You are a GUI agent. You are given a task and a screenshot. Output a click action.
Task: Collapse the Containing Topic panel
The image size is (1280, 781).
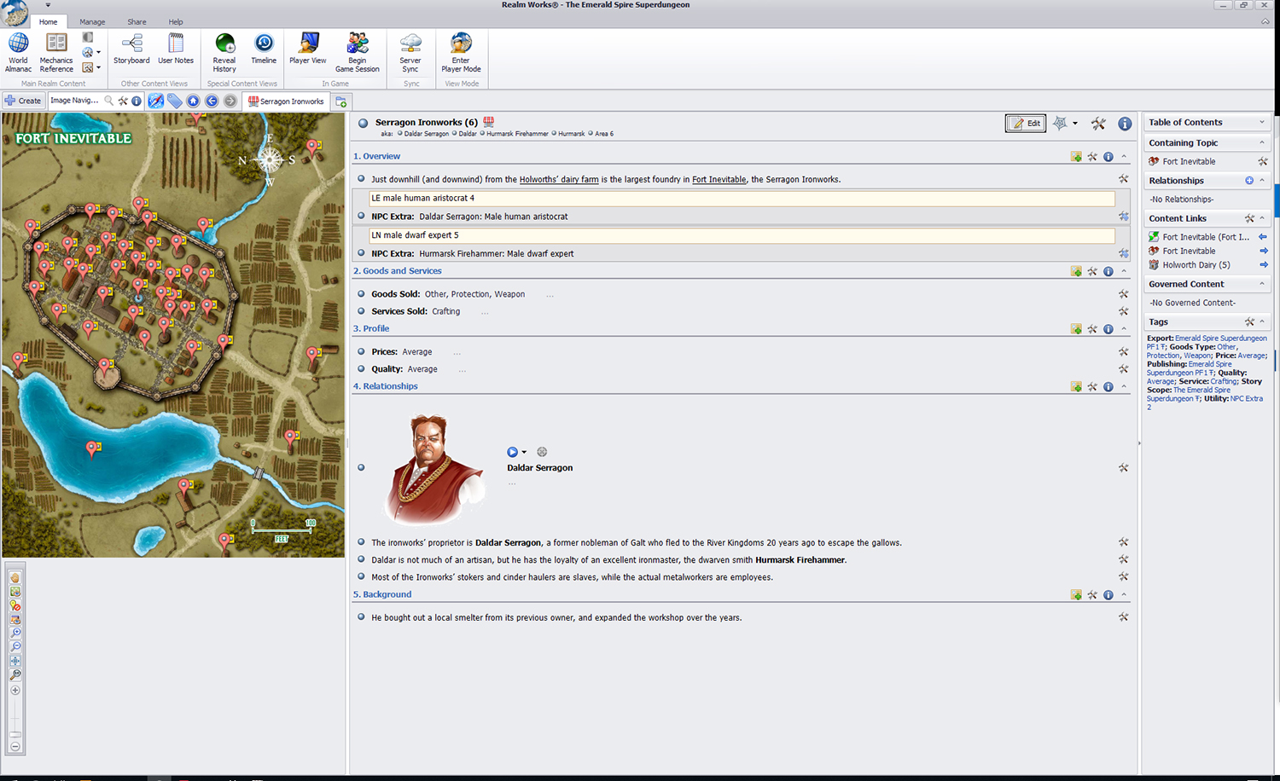click(x=1262, y=142)
